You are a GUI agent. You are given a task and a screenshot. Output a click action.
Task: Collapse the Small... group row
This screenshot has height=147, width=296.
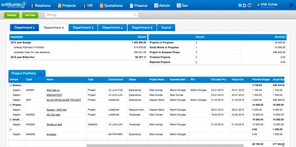click(11, 120)
